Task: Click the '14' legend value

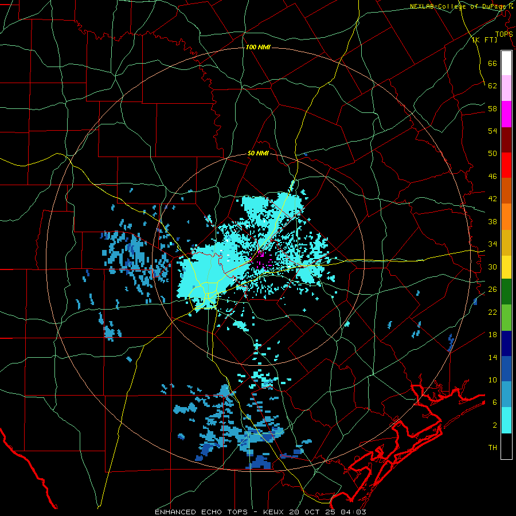Action: (x=492, y=357)
